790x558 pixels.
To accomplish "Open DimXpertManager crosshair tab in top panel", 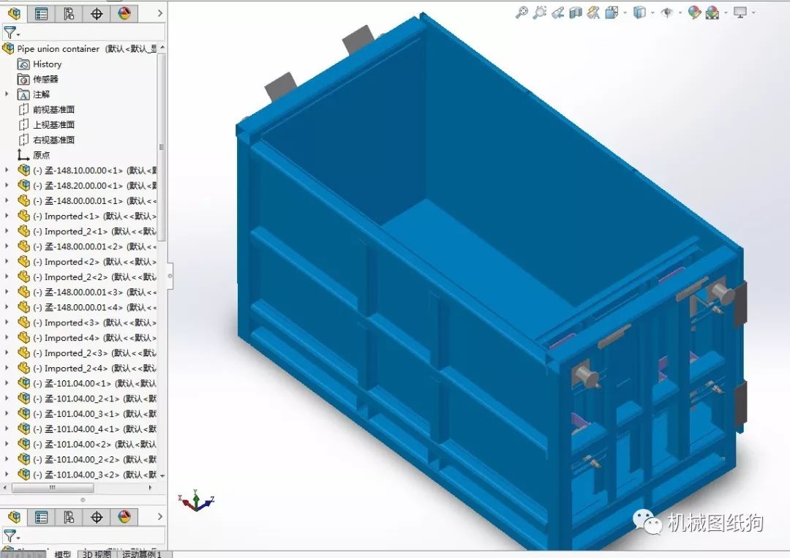I will pos(97,13).
